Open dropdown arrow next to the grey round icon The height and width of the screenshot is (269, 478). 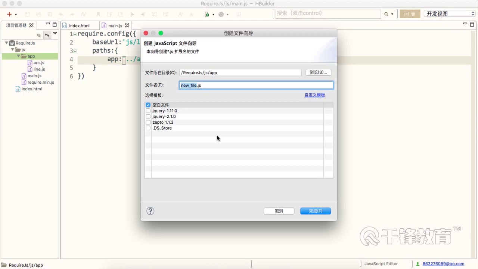227,15
